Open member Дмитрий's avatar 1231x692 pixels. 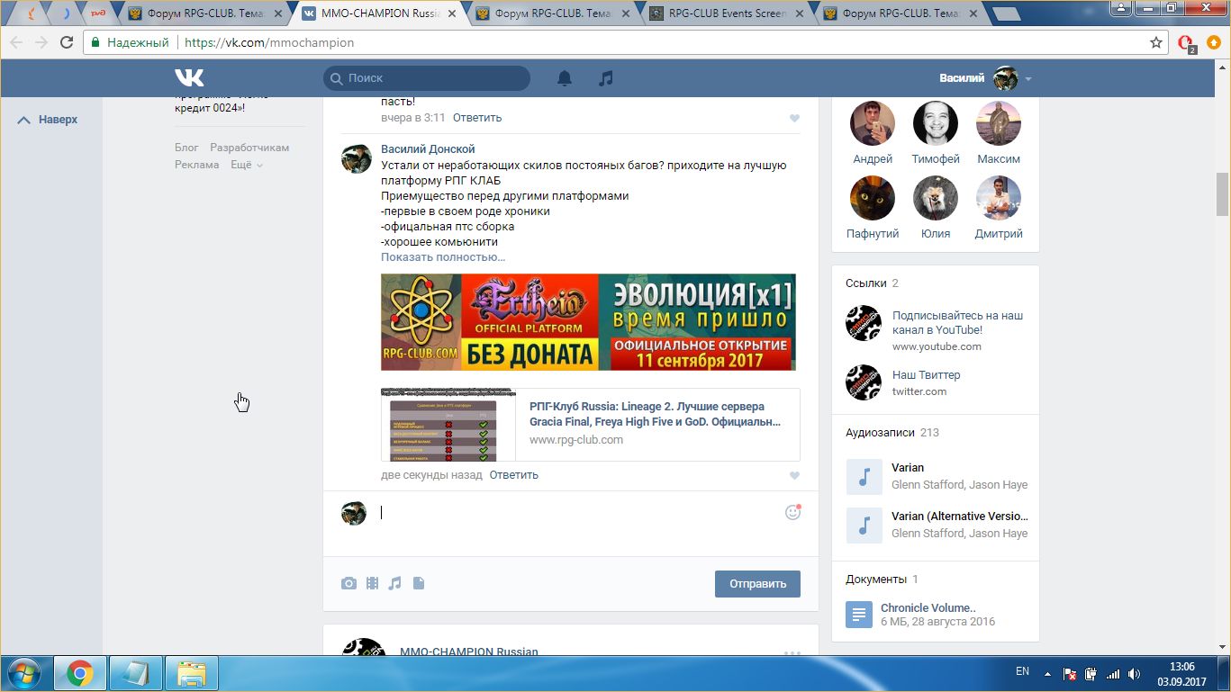click(999, 198)
